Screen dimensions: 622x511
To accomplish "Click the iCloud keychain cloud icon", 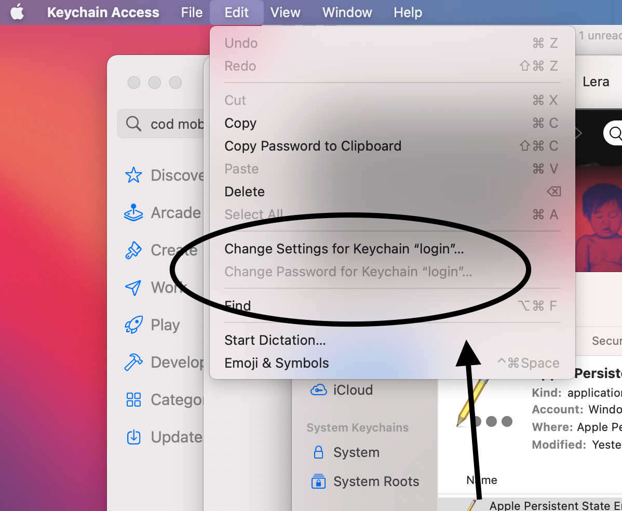I will (x=319, y=390).
